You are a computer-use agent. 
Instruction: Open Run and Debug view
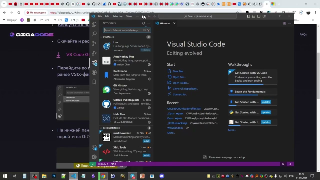point(94,53)
